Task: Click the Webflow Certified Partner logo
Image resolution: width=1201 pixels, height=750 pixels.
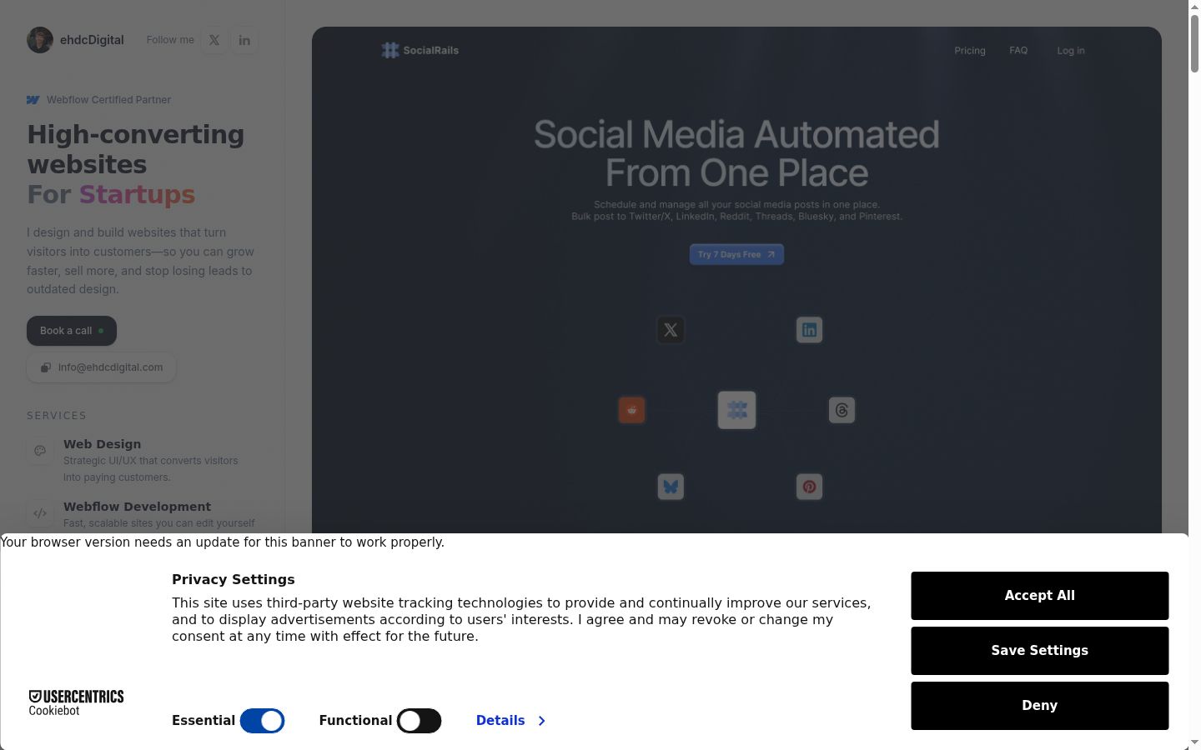Action: pyautogui.click(x=33, y=100)
